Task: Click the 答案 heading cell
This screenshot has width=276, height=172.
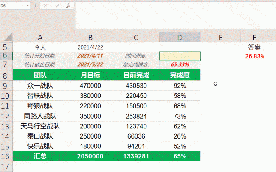Action: tap(254, 47)
